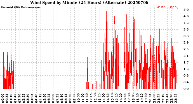Click the 17:30 time label
The width and height of the screenshot is (193, 104).
coord(129,98)
